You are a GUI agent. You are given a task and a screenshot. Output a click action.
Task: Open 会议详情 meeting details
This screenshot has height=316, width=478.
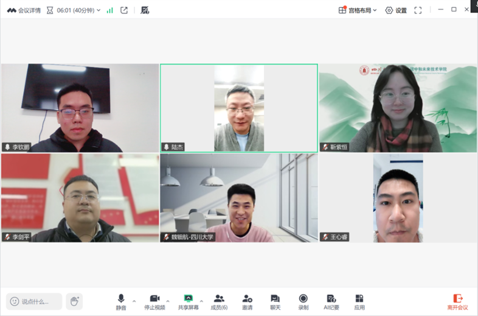pyautogui.click(x=24, y=10)
